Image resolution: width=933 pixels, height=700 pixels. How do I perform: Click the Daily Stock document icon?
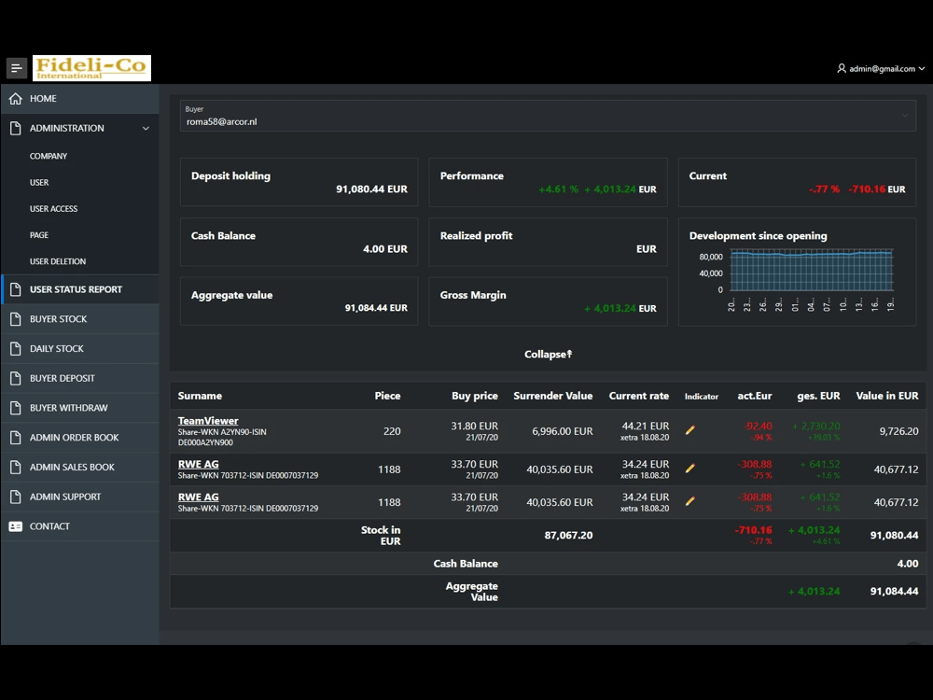(16, 349)
